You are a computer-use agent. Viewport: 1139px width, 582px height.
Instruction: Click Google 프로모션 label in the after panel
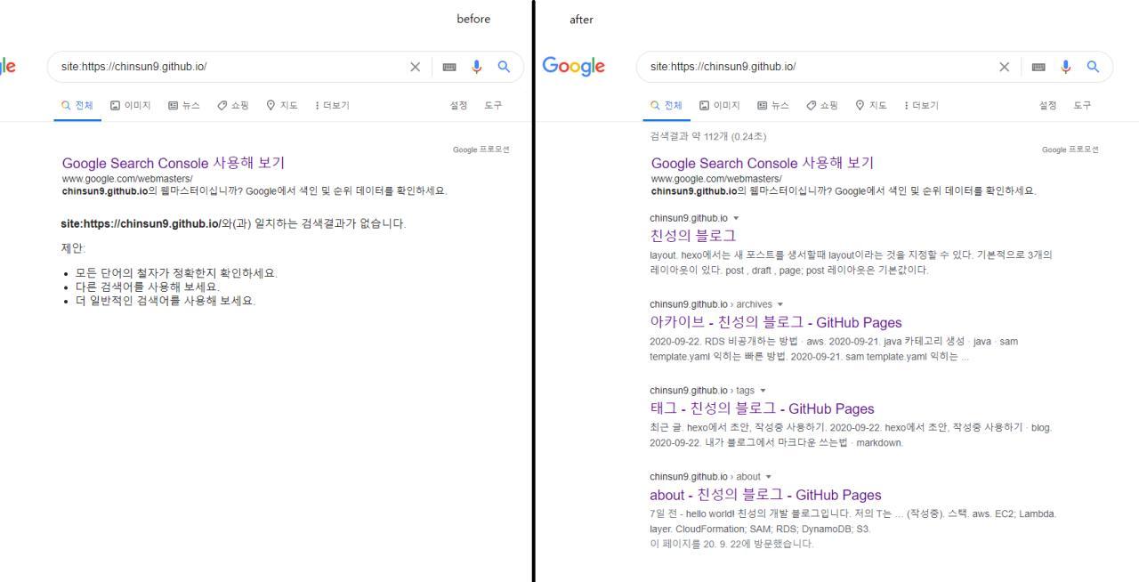(1070, 150)
